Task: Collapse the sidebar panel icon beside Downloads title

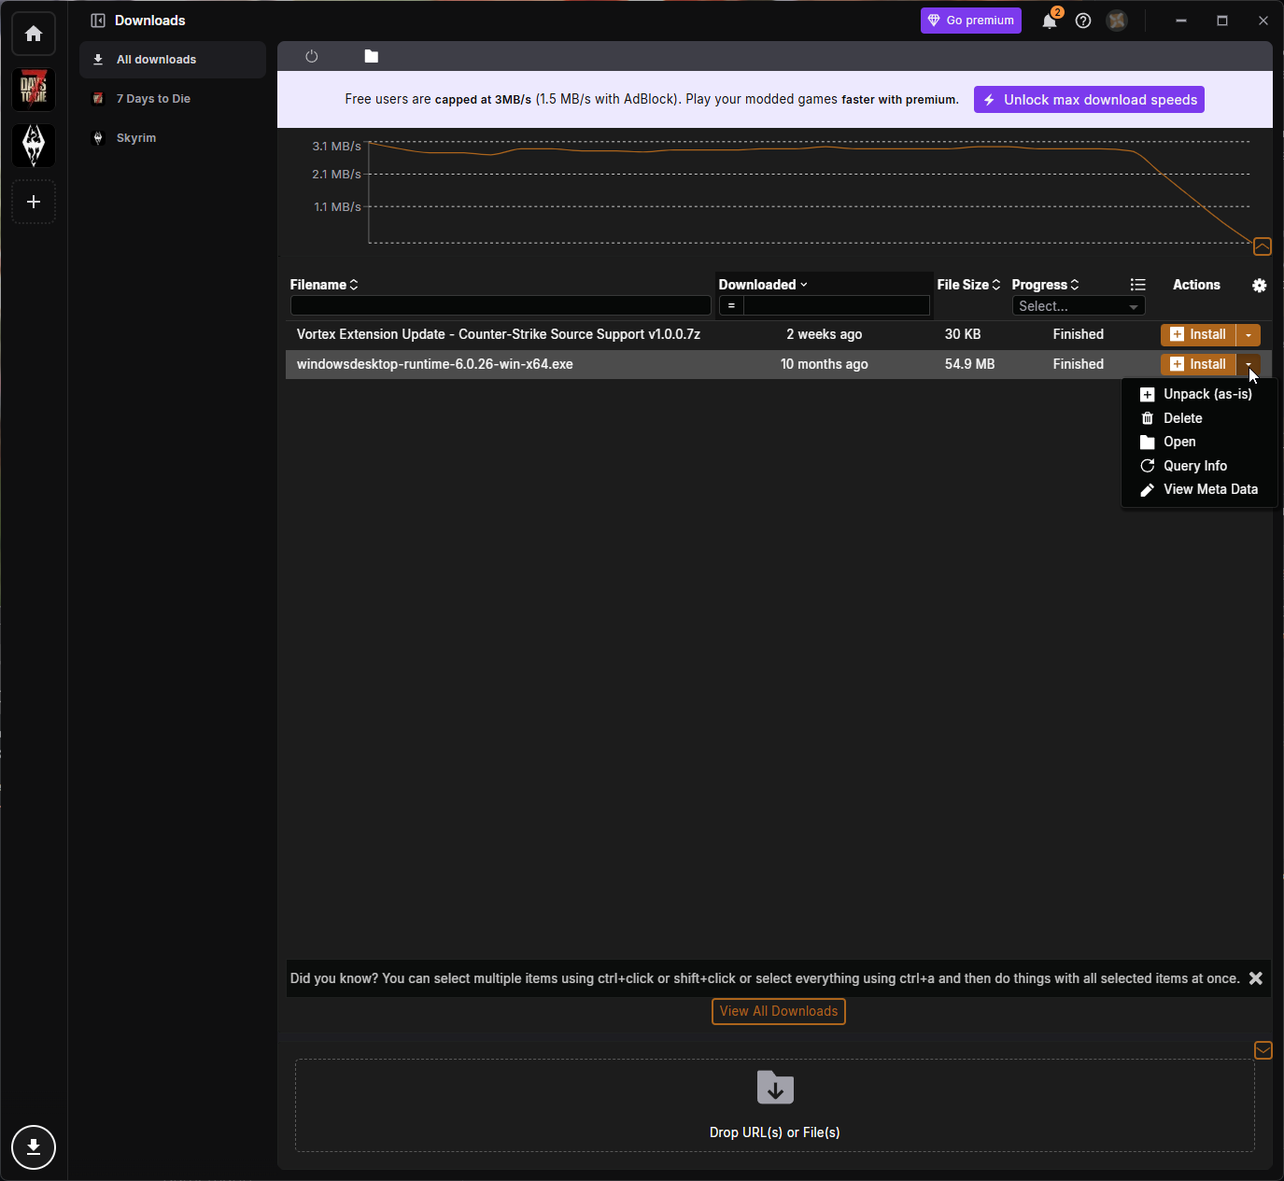Action: point(98,21)
